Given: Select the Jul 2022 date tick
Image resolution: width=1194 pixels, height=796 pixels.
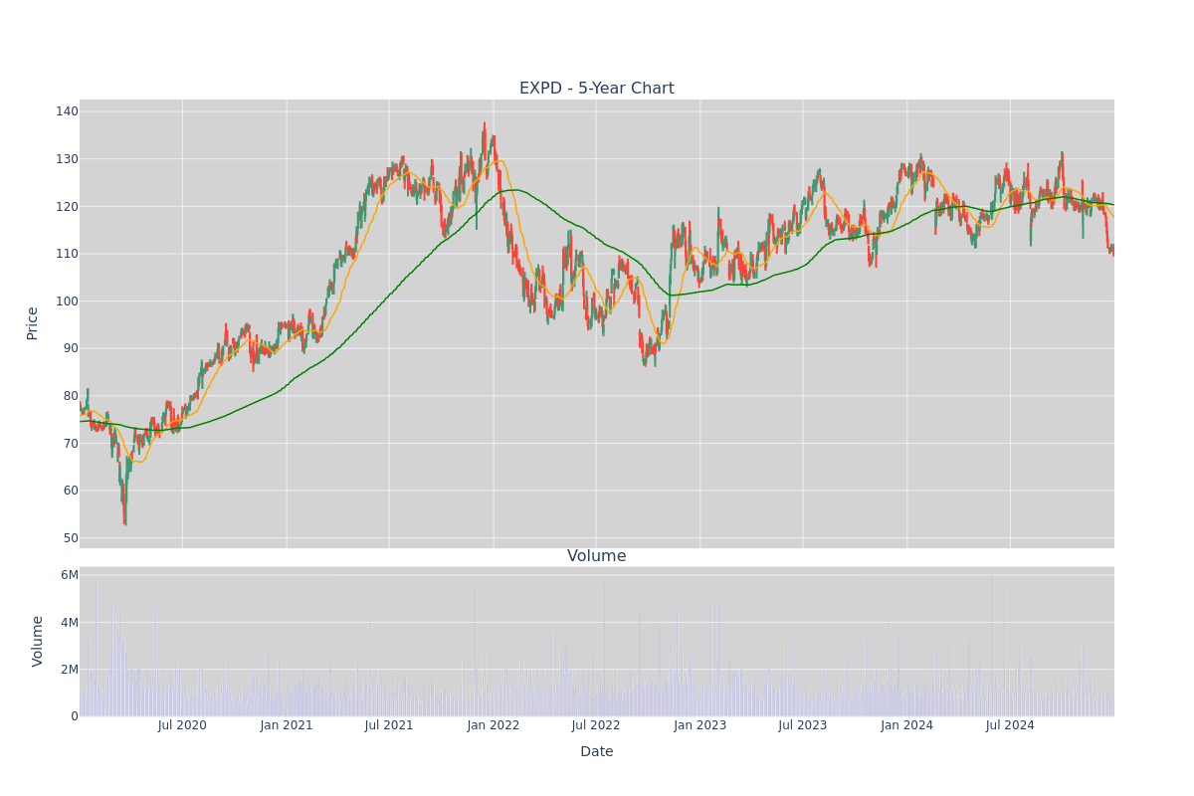Looking at the screenshot, I should (x=596, y=725).
